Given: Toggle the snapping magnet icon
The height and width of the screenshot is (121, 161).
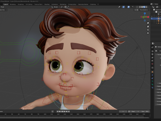Looking at the screenshot, I should 65,7.
